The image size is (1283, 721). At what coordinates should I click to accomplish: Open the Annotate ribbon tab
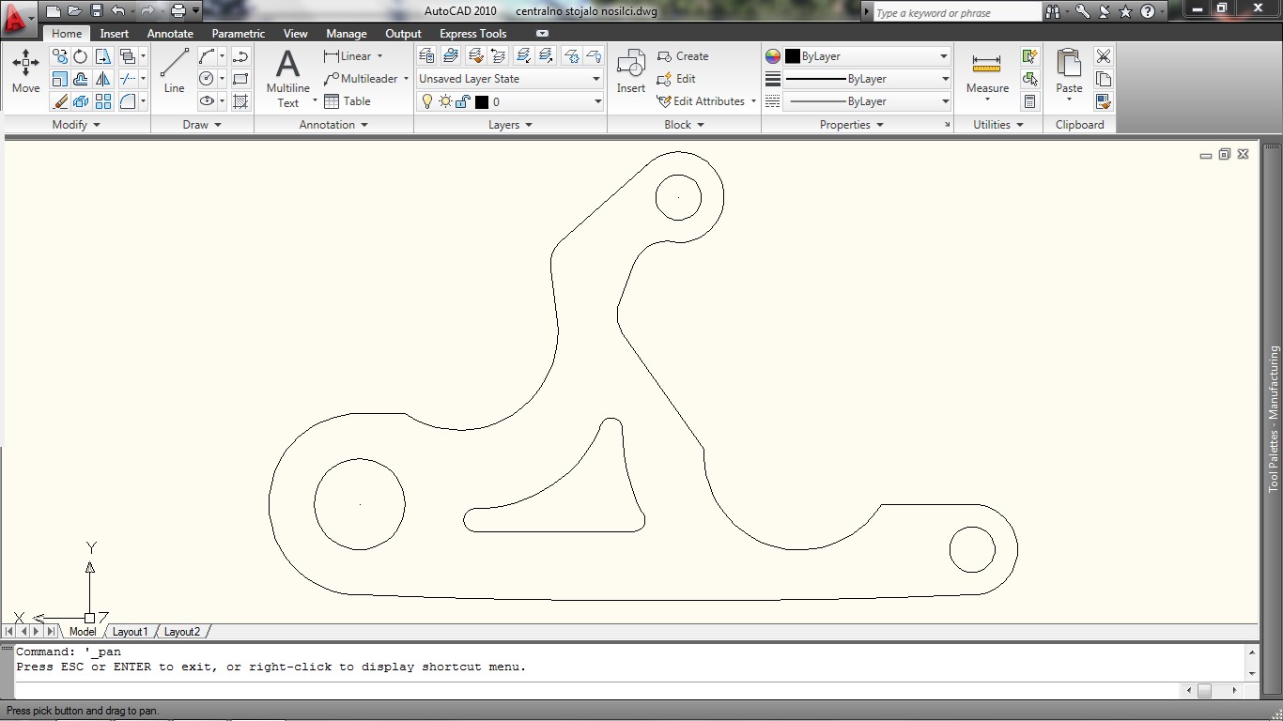click(170, 34)
